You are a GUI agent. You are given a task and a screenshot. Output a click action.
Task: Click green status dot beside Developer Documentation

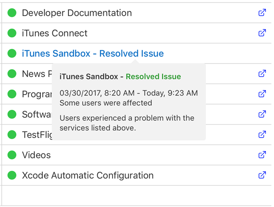point(12,13)
